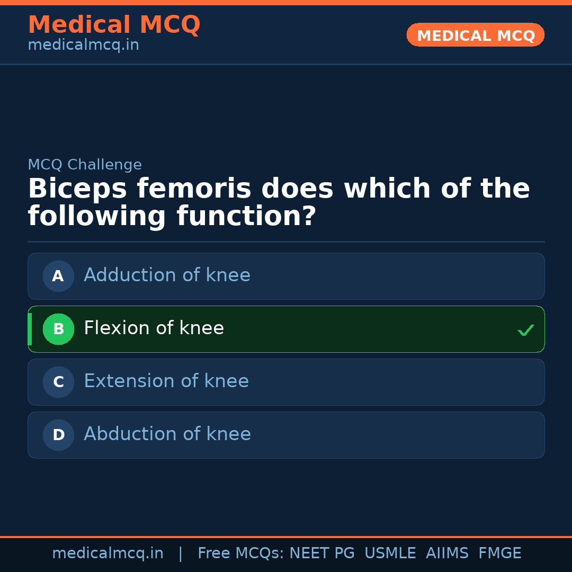Click the circular C badge icon

point(58,382)
